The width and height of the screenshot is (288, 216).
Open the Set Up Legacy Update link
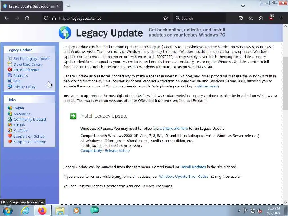pyautogui.click(x=32, y=58)
